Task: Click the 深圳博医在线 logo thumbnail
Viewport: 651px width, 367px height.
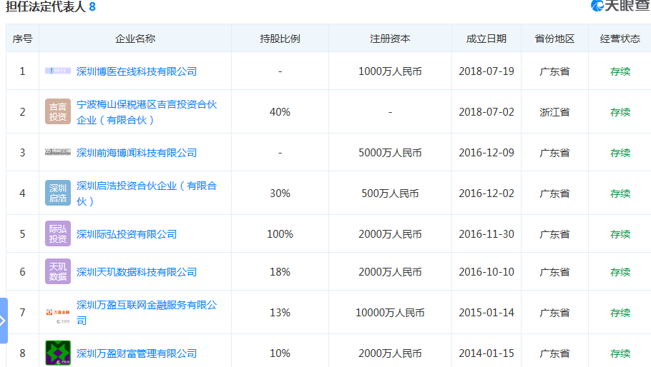Action: pyautogui.click(x=58, y=71)
